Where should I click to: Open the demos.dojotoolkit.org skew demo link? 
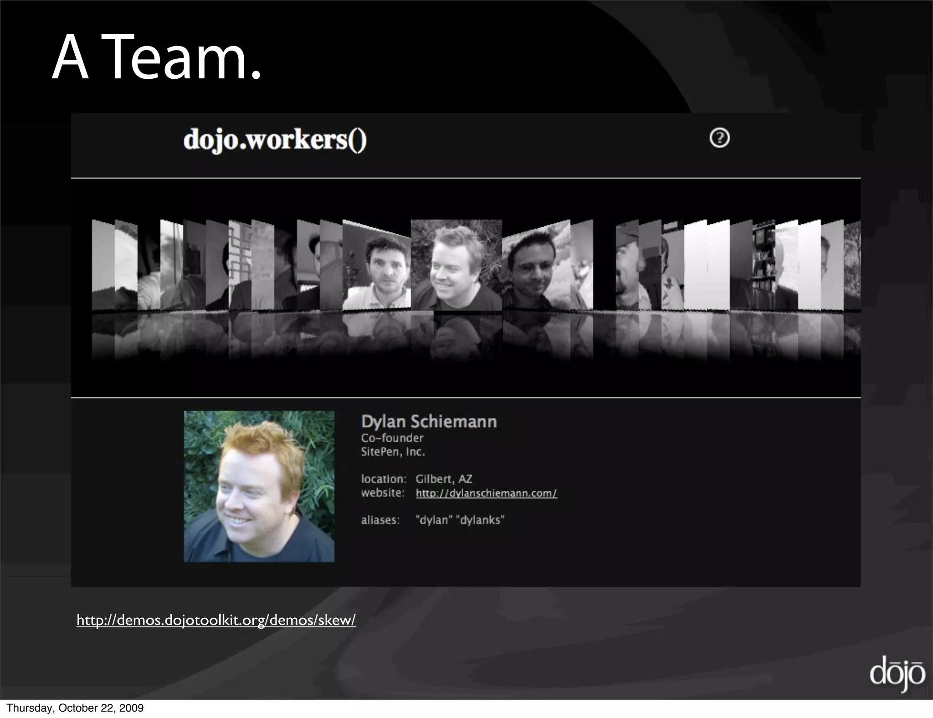216,620
